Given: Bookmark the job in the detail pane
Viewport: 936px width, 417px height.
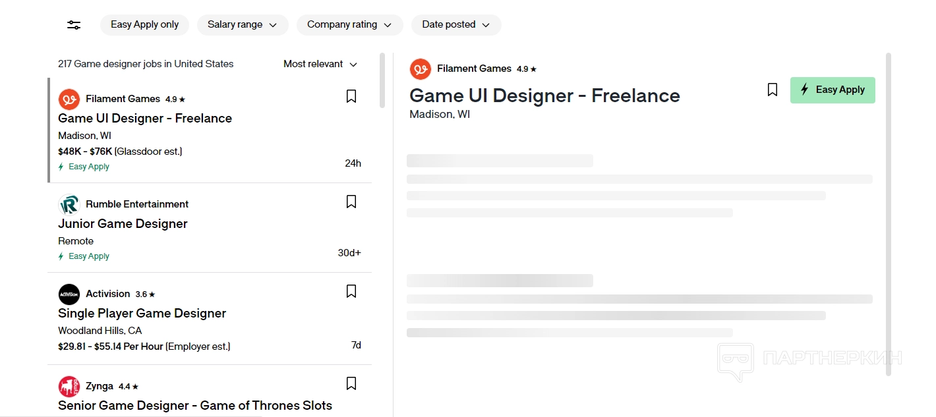Looking at the screenshot, I should click(773, 90).
